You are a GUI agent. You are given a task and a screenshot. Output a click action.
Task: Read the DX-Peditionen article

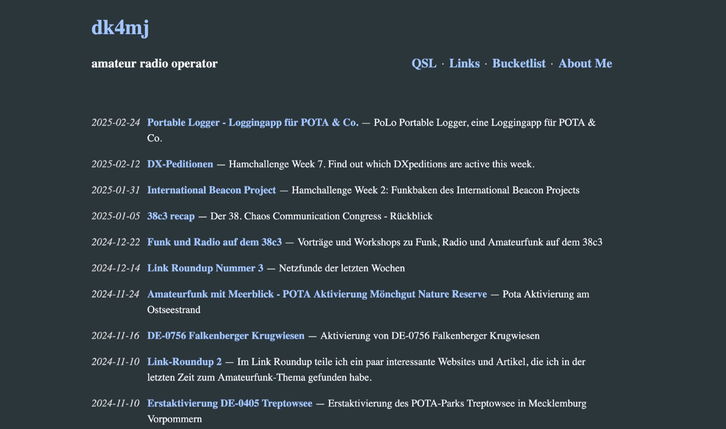tap(180, 164)
